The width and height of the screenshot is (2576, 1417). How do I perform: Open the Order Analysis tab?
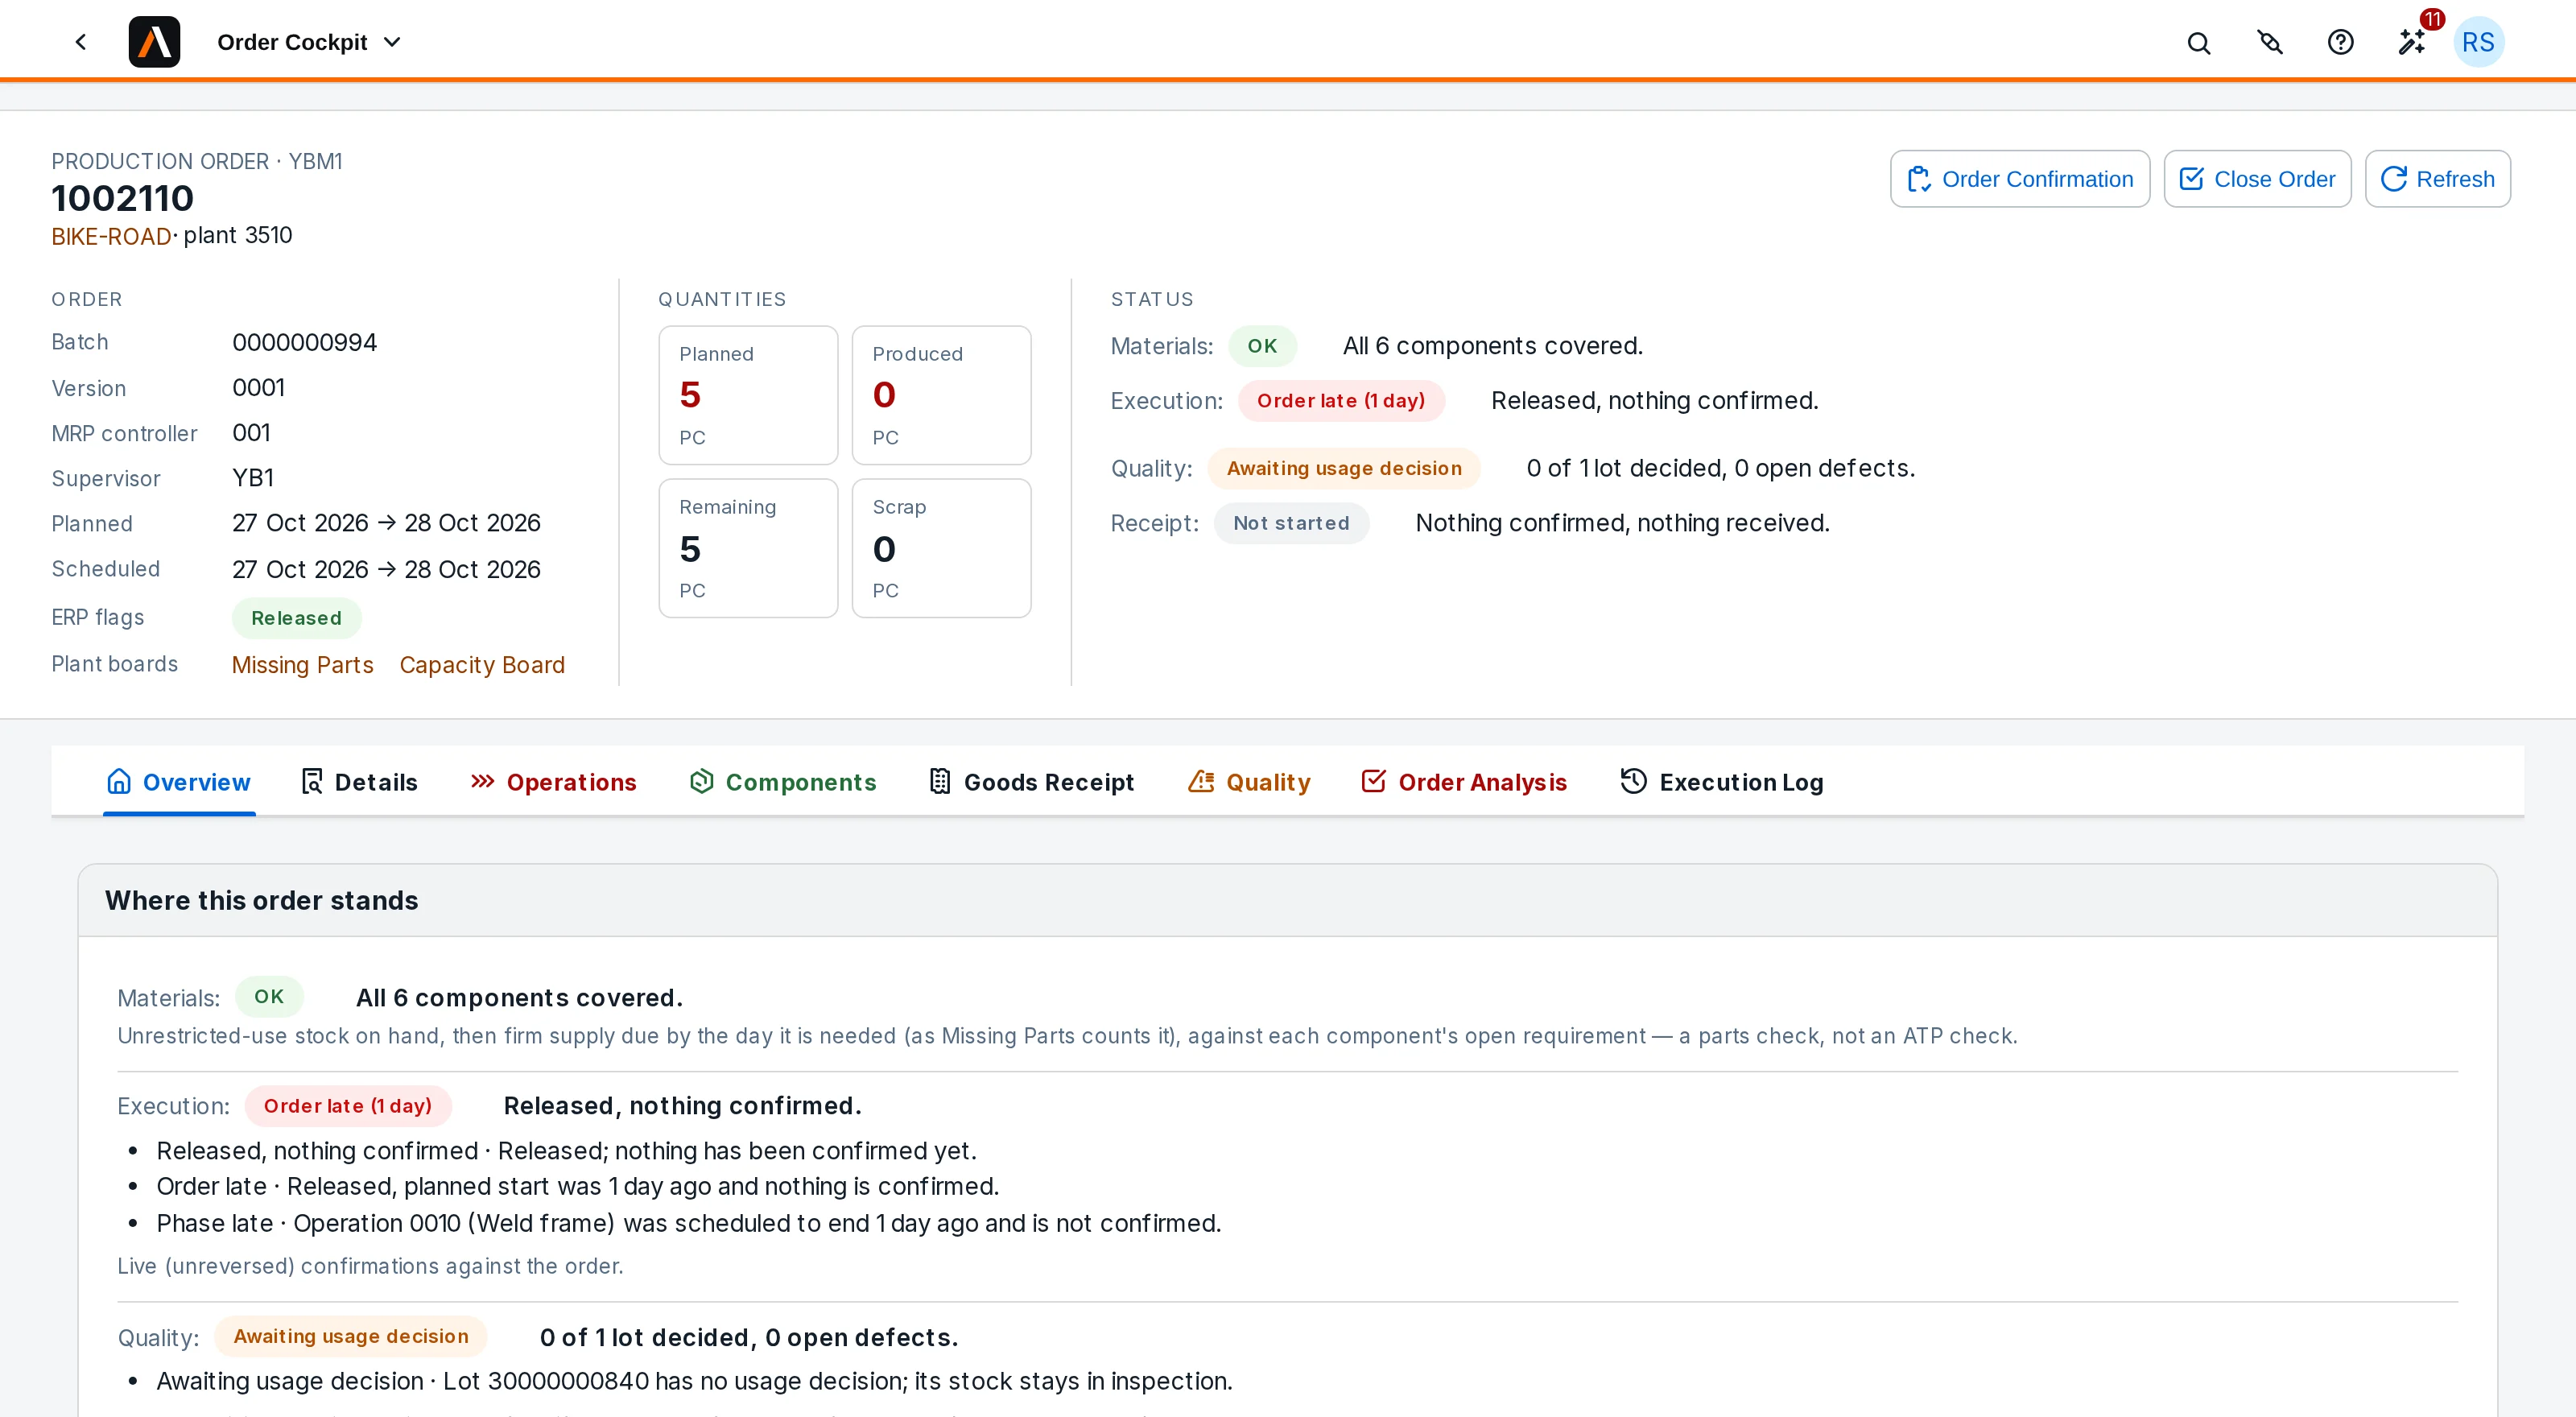1463,782
